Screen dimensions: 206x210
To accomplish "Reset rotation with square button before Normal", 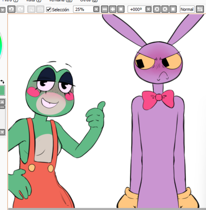I will pos(173,9).
